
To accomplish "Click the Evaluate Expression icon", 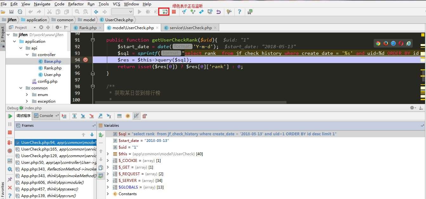I will [x=119, y=116].
